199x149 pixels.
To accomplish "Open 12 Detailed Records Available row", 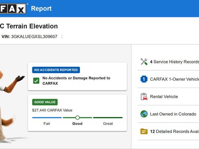I will pos(168,131).
